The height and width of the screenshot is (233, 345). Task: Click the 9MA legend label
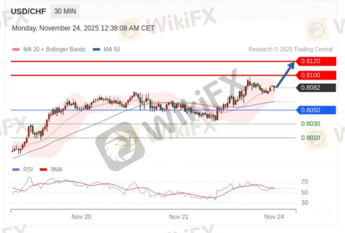[x=56, y=170]
